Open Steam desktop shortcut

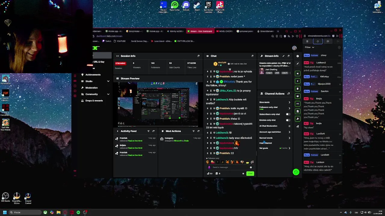pos(197,7)
